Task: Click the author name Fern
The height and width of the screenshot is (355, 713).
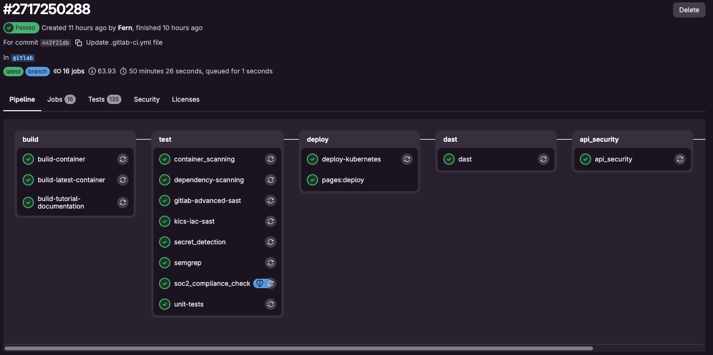Action: tap(125, 28)
